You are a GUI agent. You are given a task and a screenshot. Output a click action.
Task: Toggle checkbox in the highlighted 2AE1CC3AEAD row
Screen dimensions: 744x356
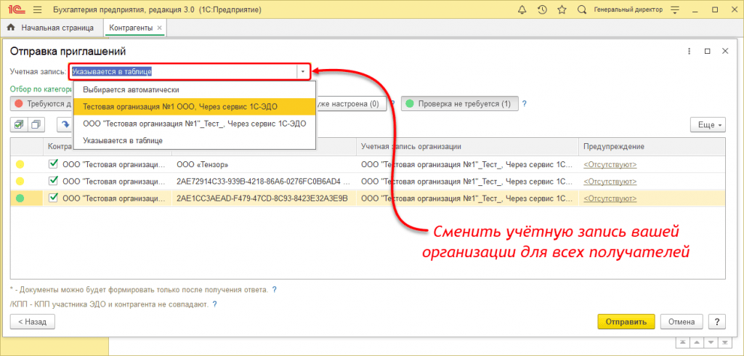click(53, 197)
